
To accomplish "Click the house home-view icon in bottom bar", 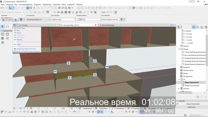I will click(74, 112).
